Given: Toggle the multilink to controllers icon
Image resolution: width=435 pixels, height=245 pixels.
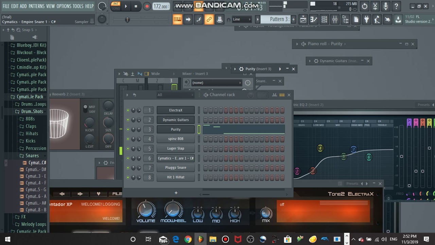Looking at the screenshot, I should tap(209, 19).
